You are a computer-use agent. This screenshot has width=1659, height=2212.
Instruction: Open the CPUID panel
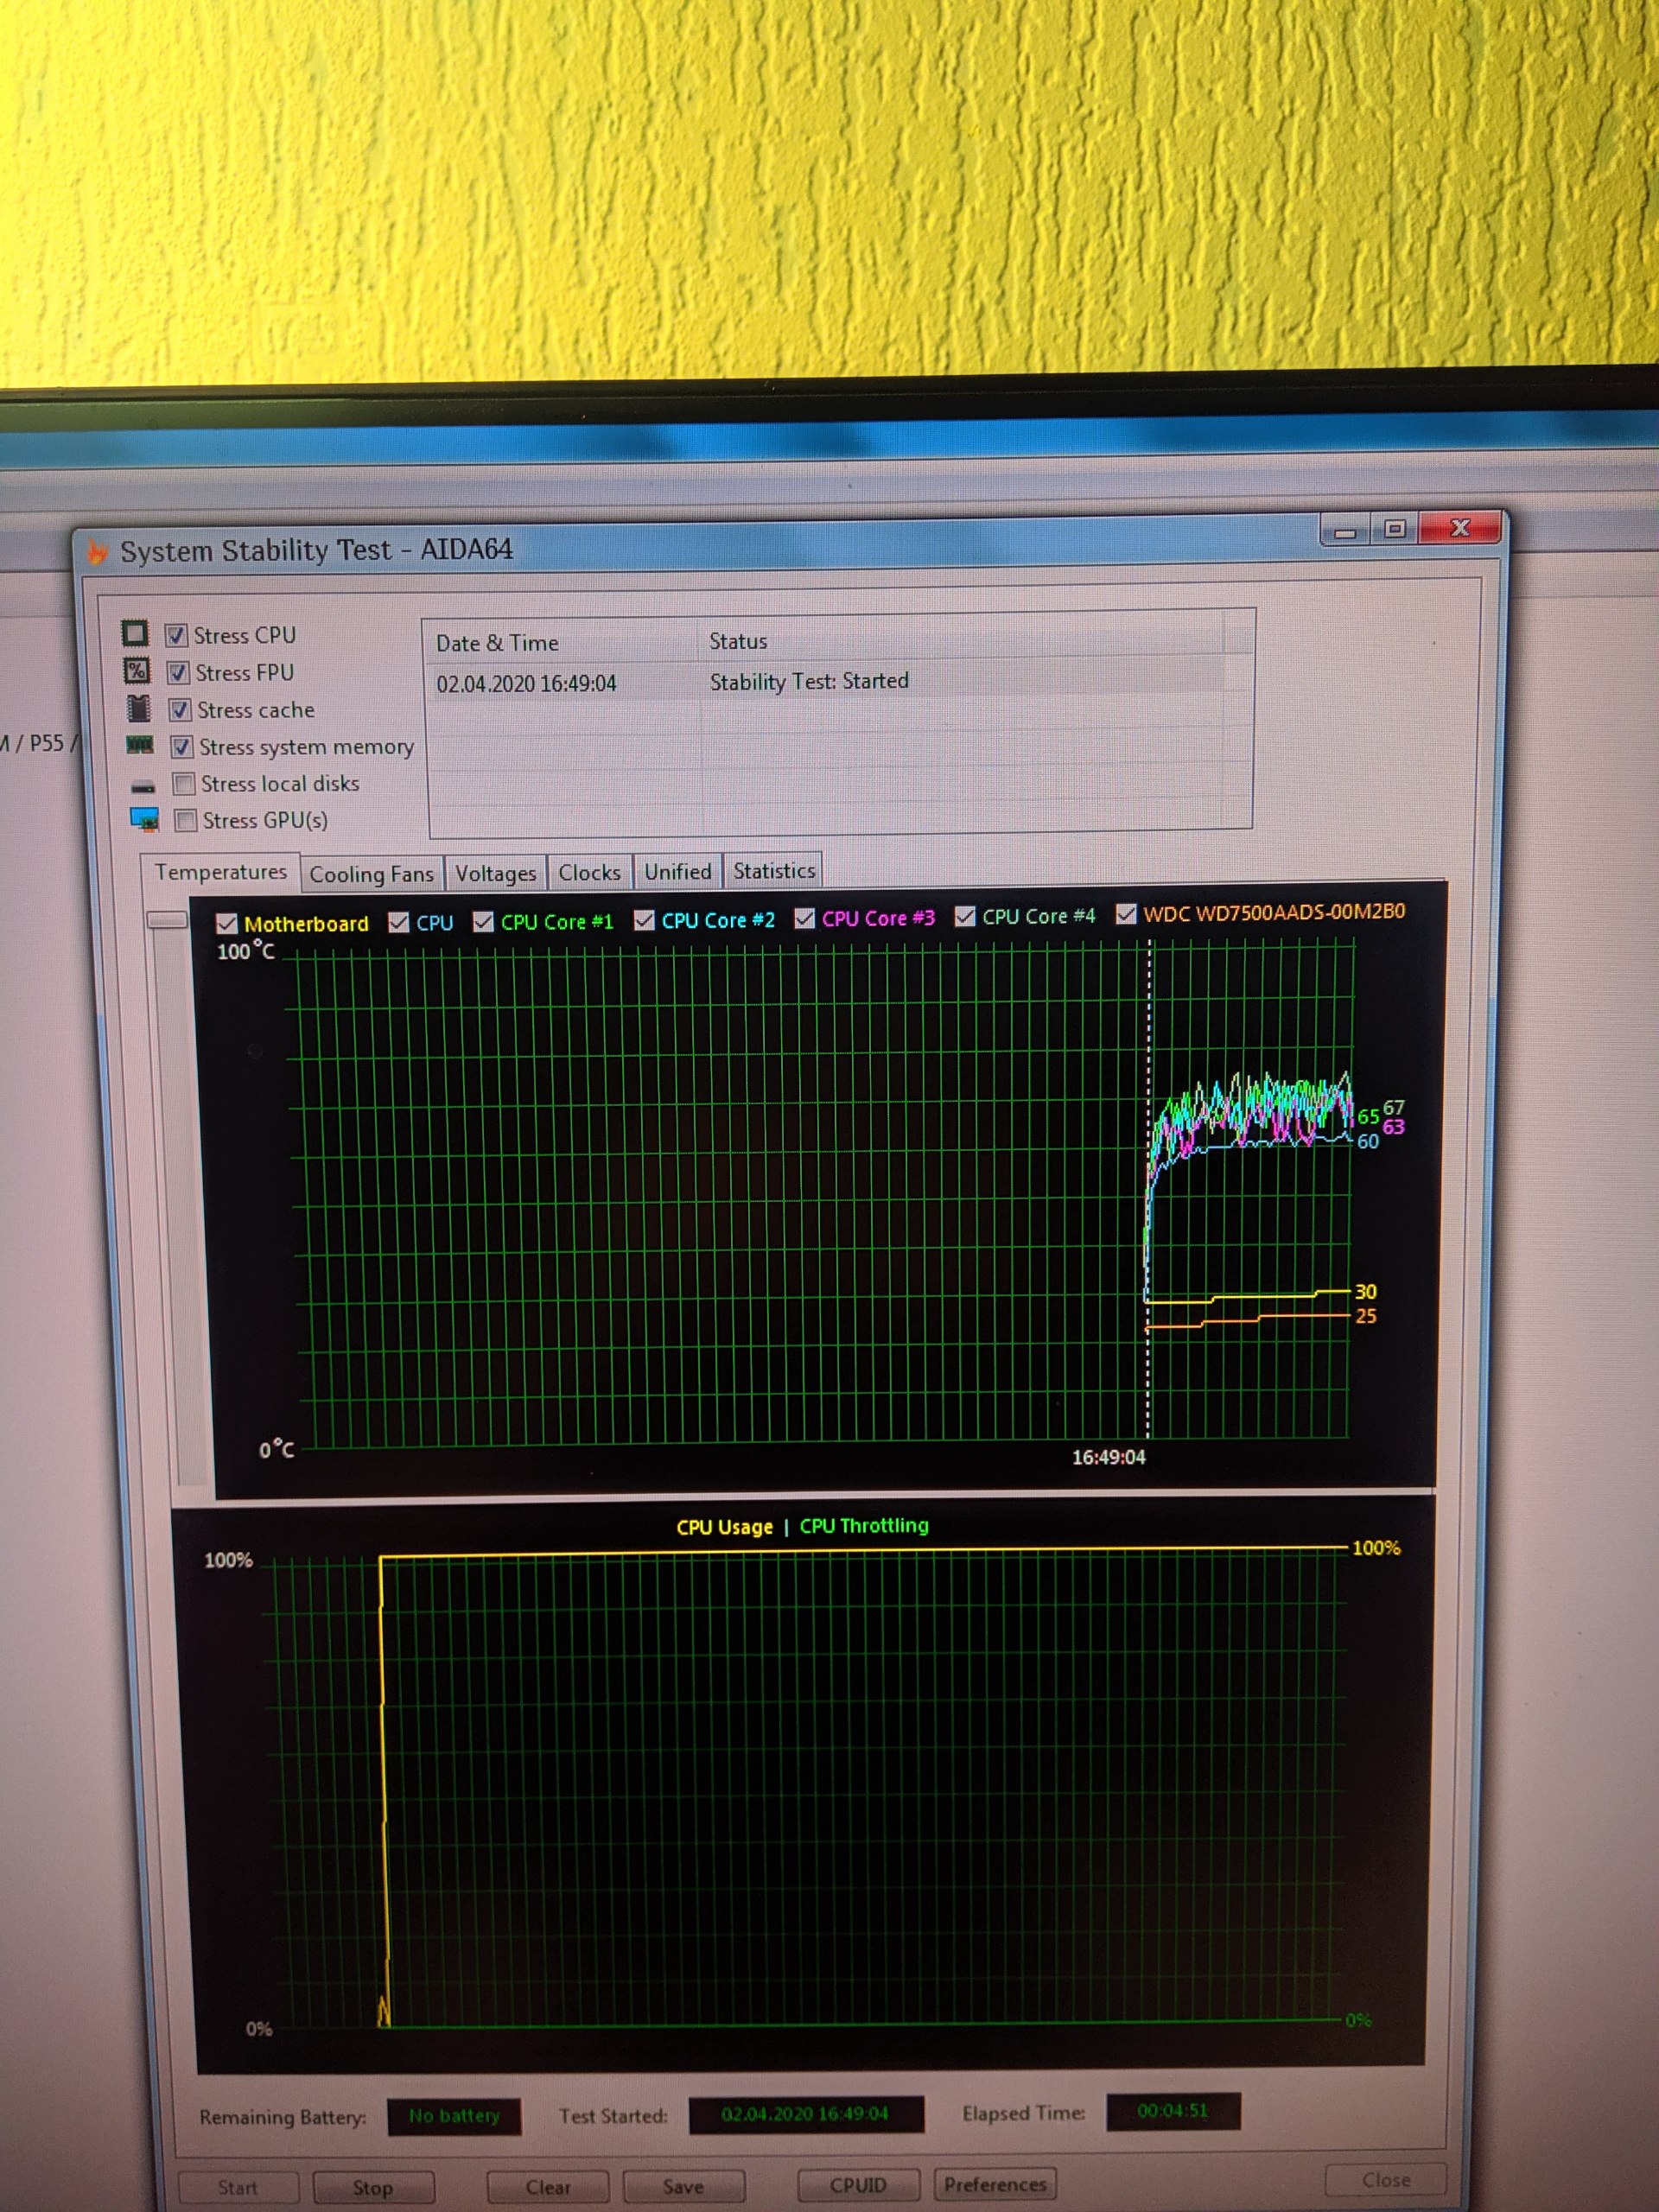click(858, 2184)
